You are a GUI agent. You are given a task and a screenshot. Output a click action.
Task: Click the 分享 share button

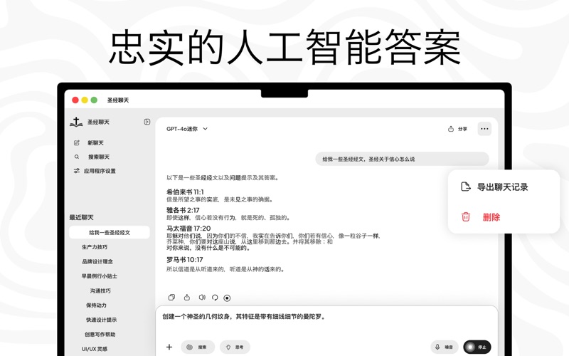(457, 129)
